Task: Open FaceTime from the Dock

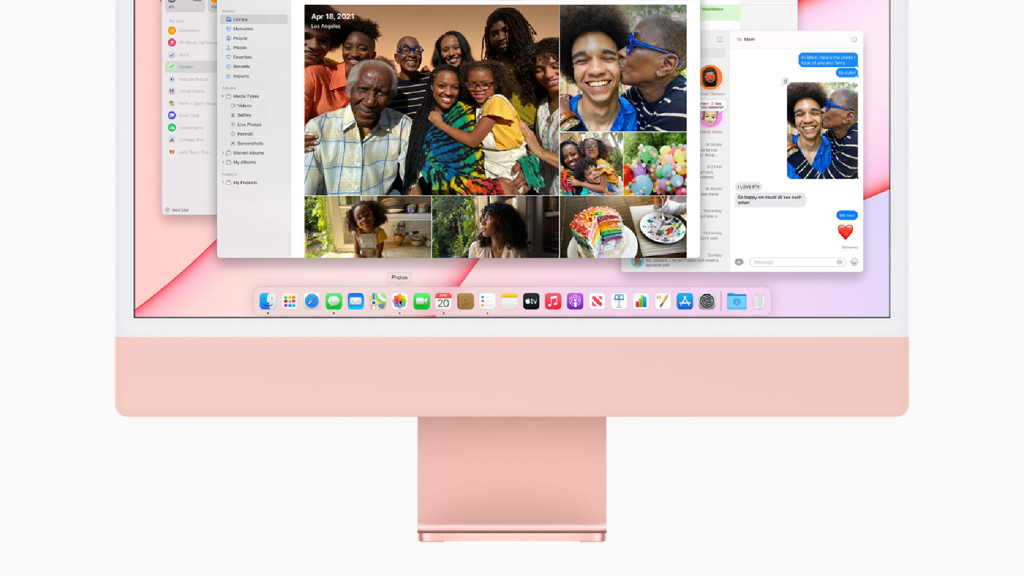Action: pos(421,301)
